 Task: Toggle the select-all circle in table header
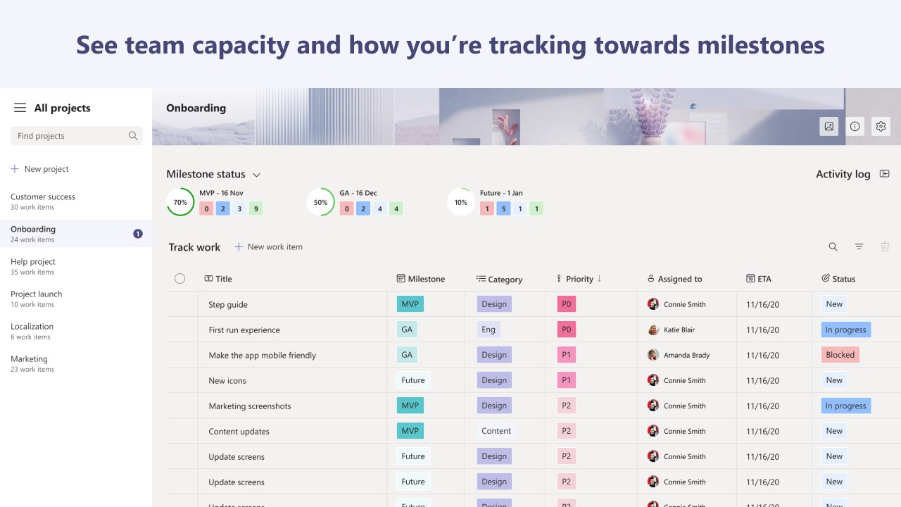(x=179, y=279)
